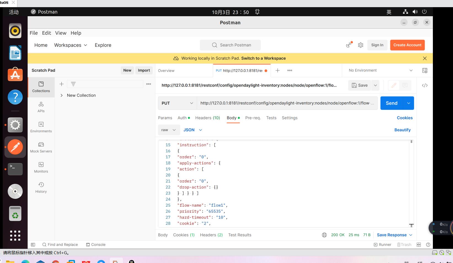The width and height of the screenshot is (453, 263).
Task: Click the plus icon to create collection
Action: 61,84
